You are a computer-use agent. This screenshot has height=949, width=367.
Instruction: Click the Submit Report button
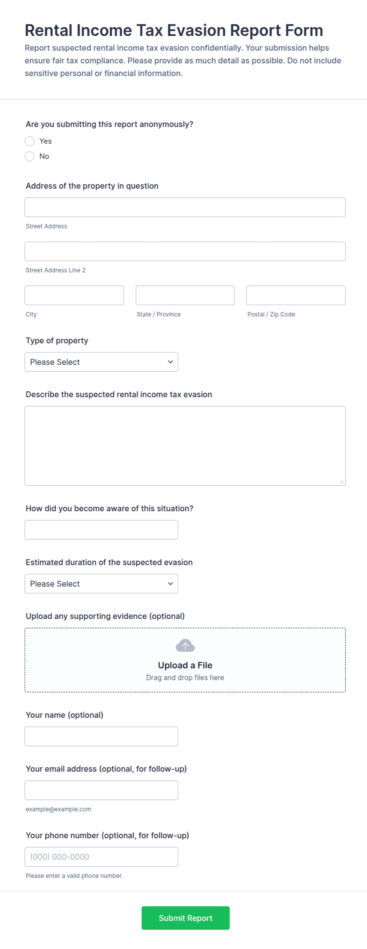coord(185,918)
